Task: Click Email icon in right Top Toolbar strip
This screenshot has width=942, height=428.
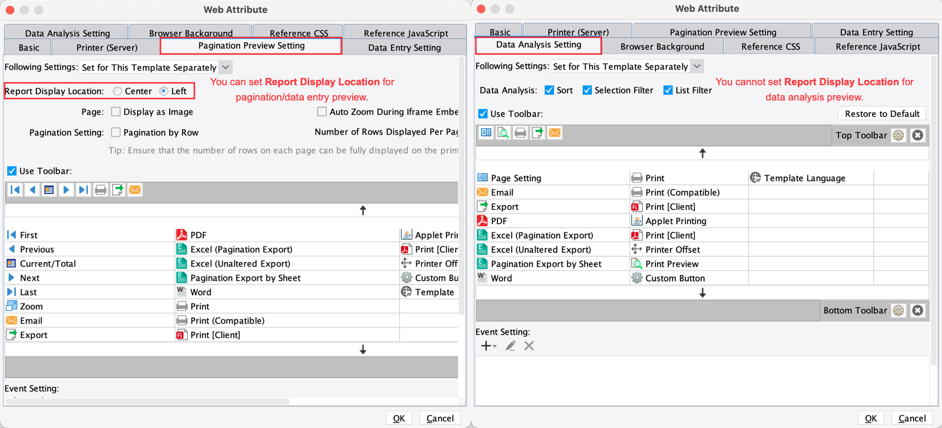Action: point(555,133)
